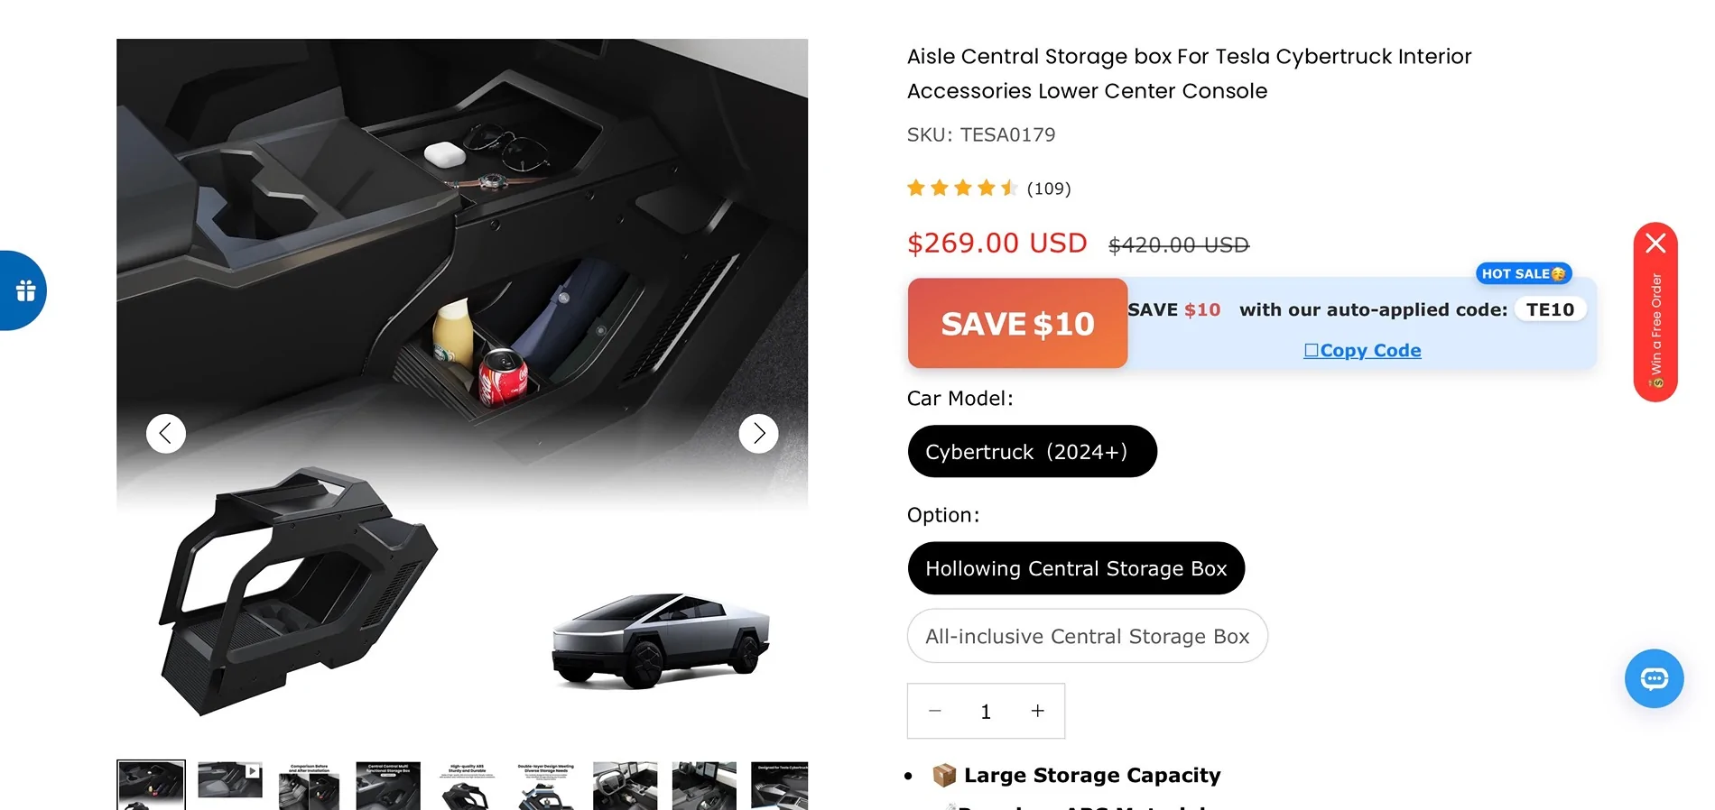Choose Hollowing Central Storage Box option
1715x810 pixels.
point(1076,568)
